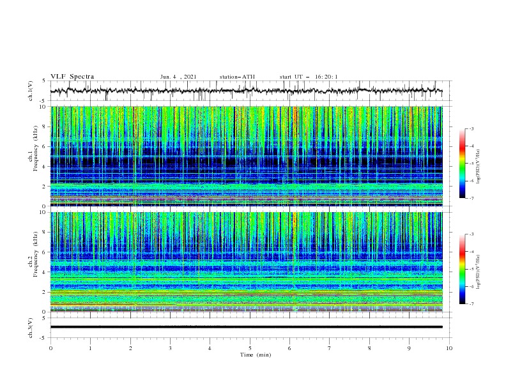
Task: Click time axis tick label "10" at bottom
Action: click(449, 348)
